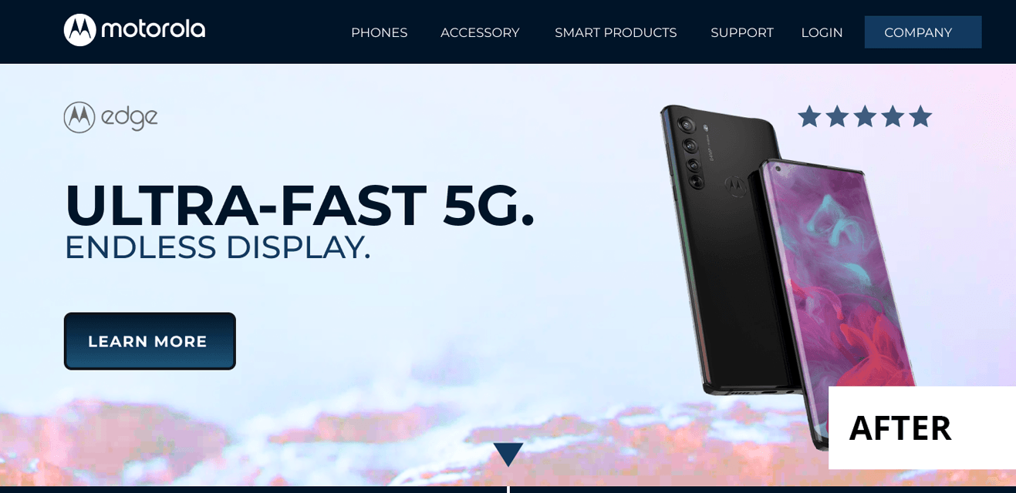Click the ULTRA-FAST 5G headline

[x=299, y=206]
